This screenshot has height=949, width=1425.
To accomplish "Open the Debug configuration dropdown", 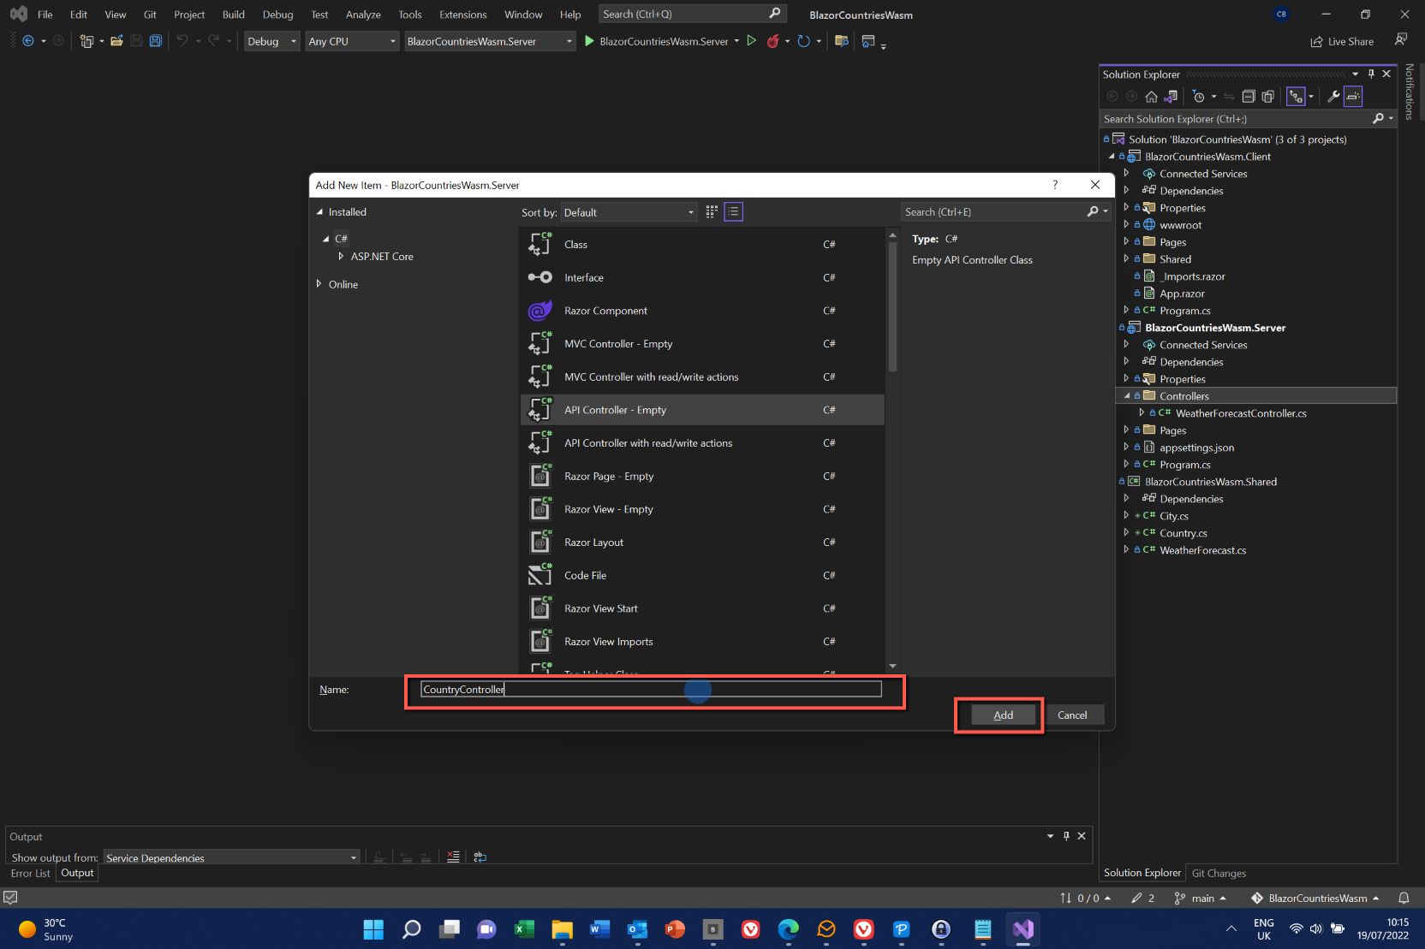I will pyautogui.click(x=271, y=41).
